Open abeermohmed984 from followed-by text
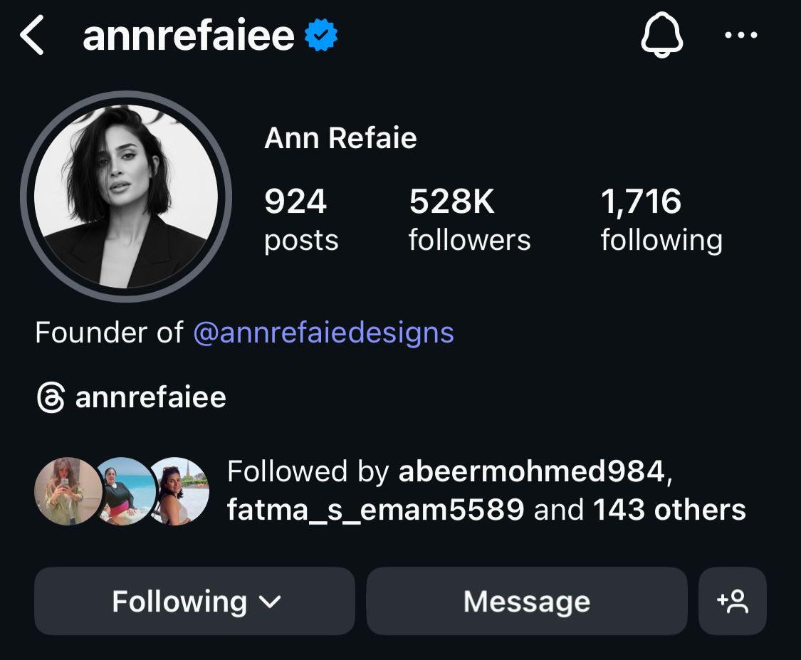 [x=531, y=471]
